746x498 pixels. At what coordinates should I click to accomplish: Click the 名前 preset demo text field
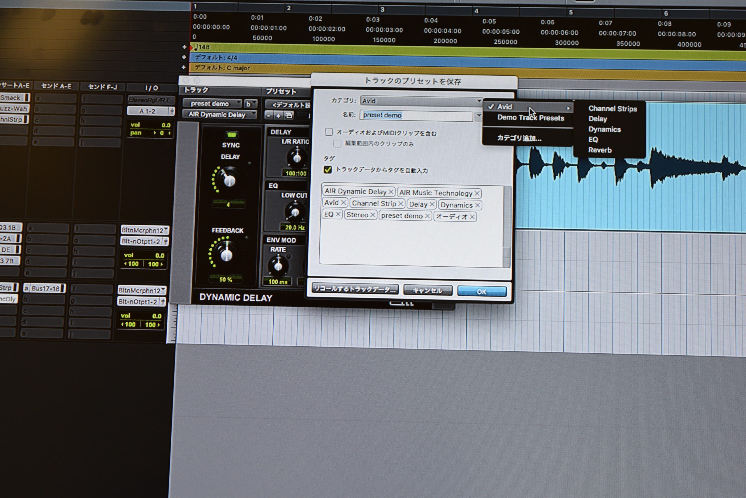point(416,116)
